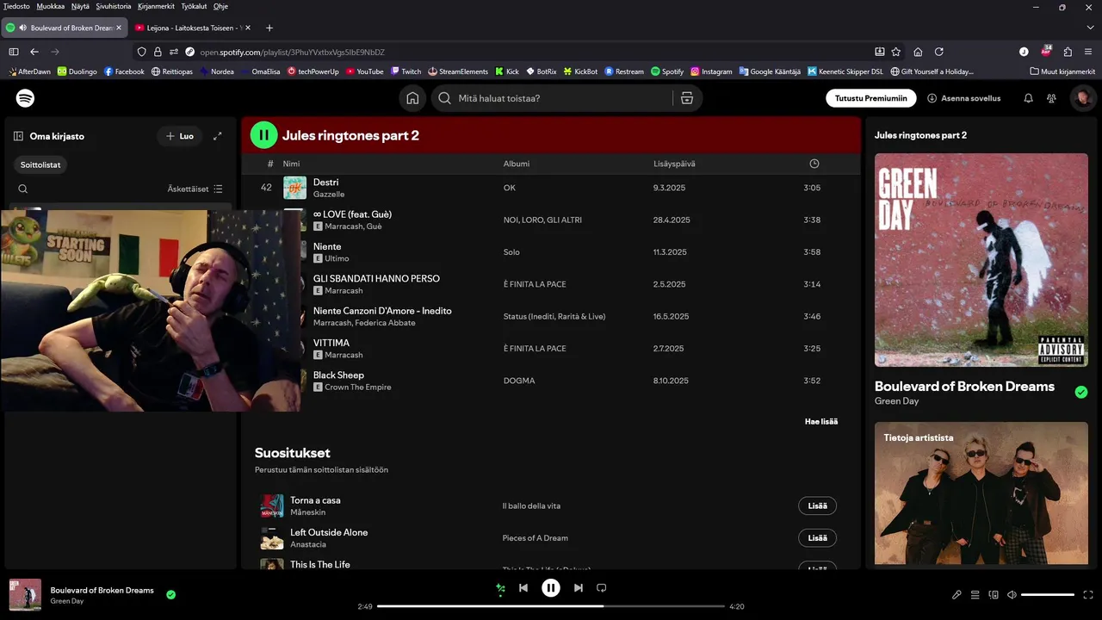Open the DOGMA album link
1102x620 pixels.
click(519, 381)
